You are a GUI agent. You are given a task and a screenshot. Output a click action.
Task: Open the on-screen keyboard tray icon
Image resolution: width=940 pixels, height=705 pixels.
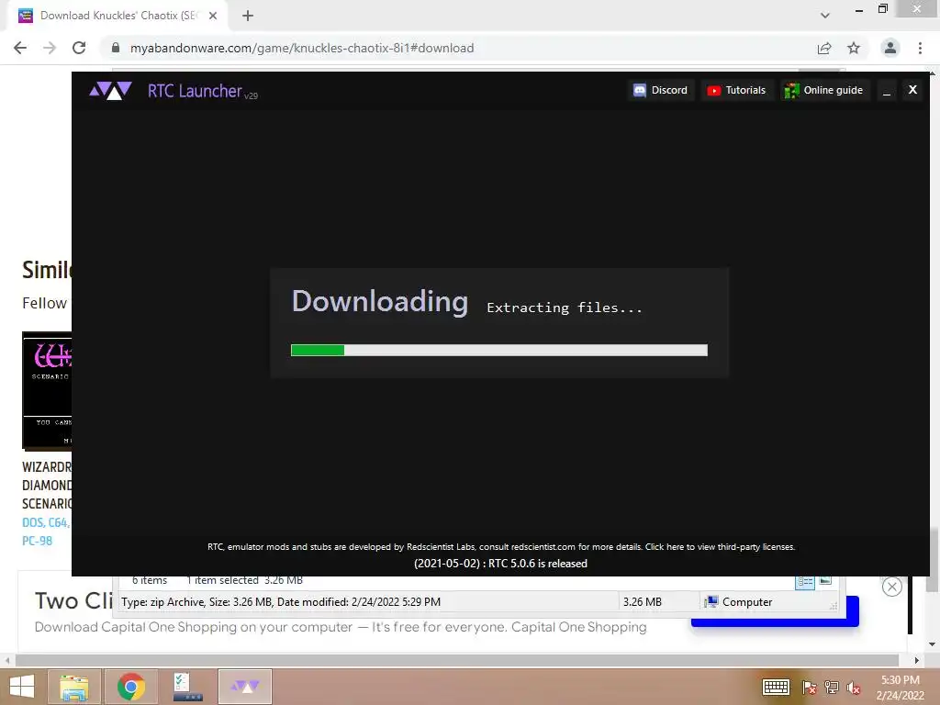775,687
